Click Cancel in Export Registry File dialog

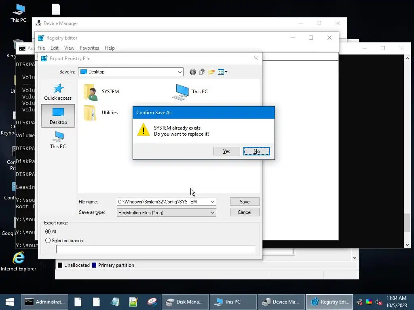pyautogui.click(x=245, y=212)
